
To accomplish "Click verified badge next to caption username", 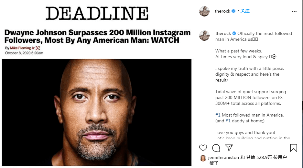I will coord(234,34).
